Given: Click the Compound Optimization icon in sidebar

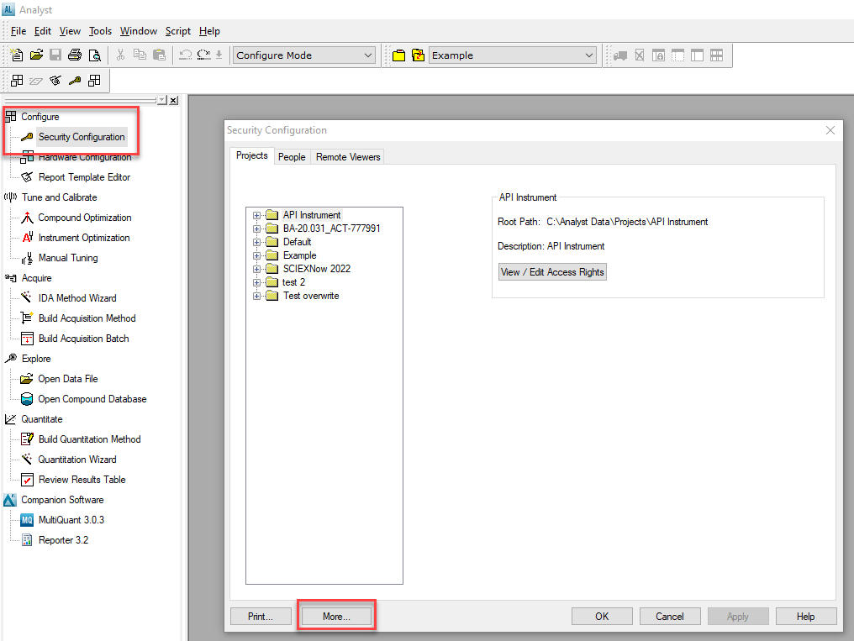Looking at the screenshot, I should coord(27,218).
